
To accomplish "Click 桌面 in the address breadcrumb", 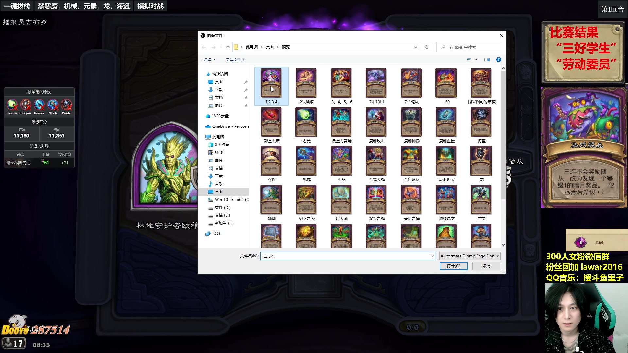I will click(270, 47).
